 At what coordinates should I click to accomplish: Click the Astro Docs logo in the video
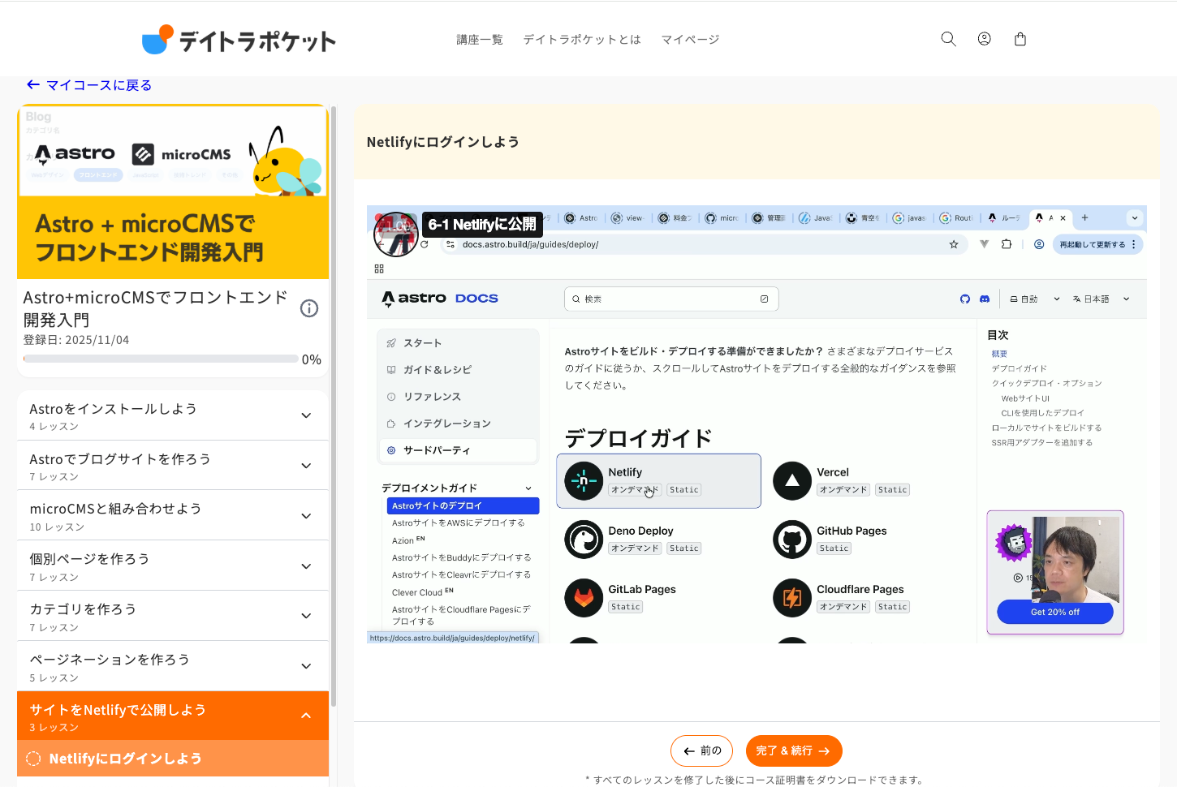(x=440, y=299)
